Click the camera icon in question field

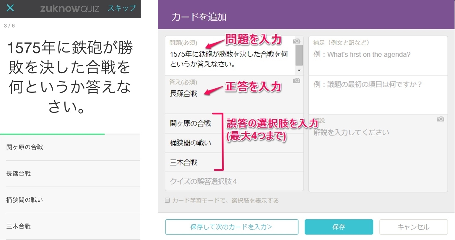[297, 41]
